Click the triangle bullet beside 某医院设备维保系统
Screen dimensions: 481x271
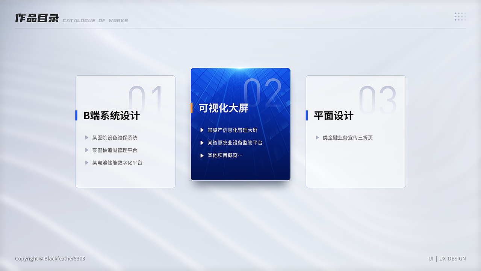click(87, 137)
